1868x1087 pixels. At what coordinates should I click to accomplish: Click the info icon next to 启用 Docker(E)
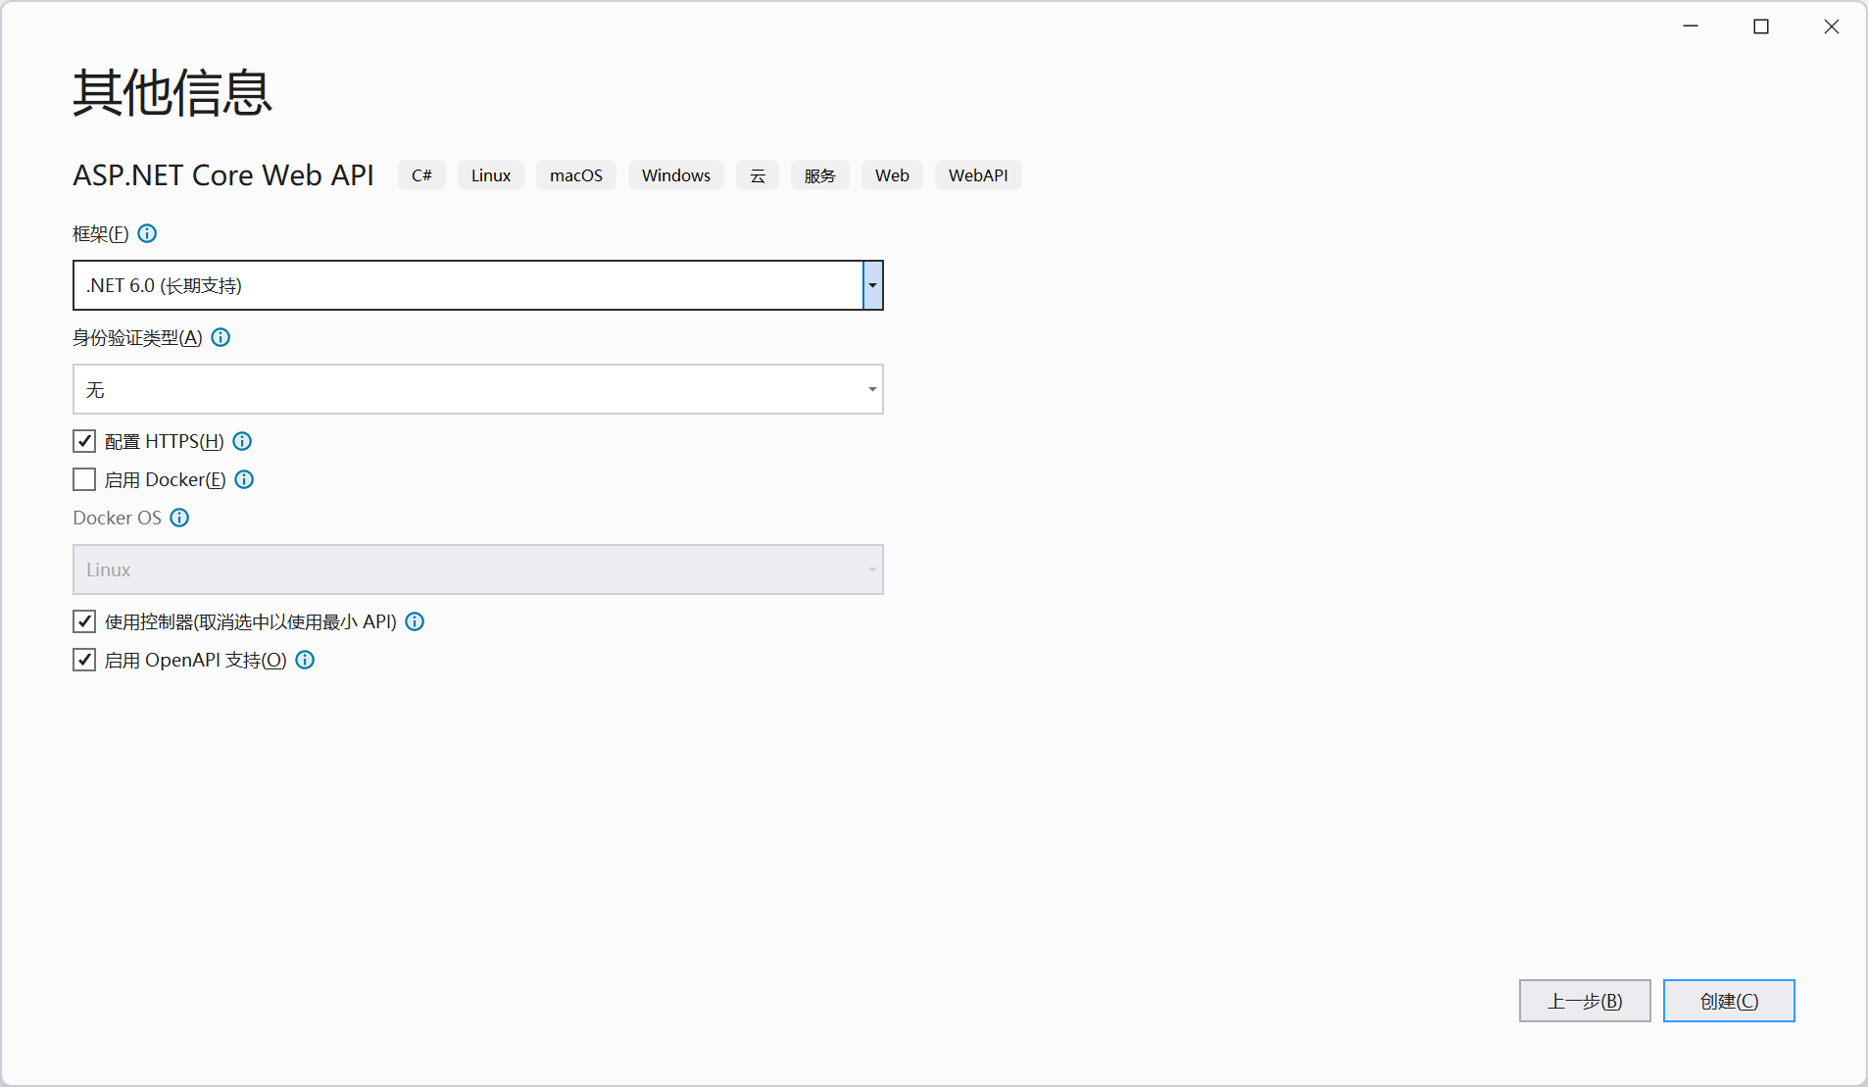click(244, 479)
